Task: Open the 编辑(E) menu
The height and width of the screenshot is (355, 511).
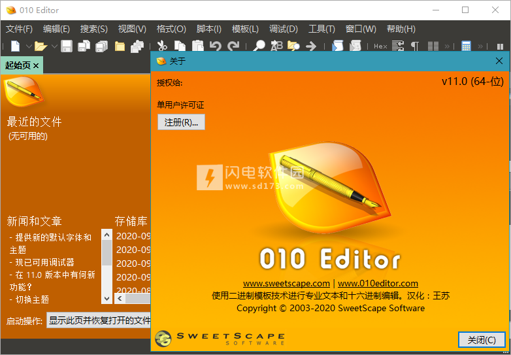Action: (x=56, y=29)
